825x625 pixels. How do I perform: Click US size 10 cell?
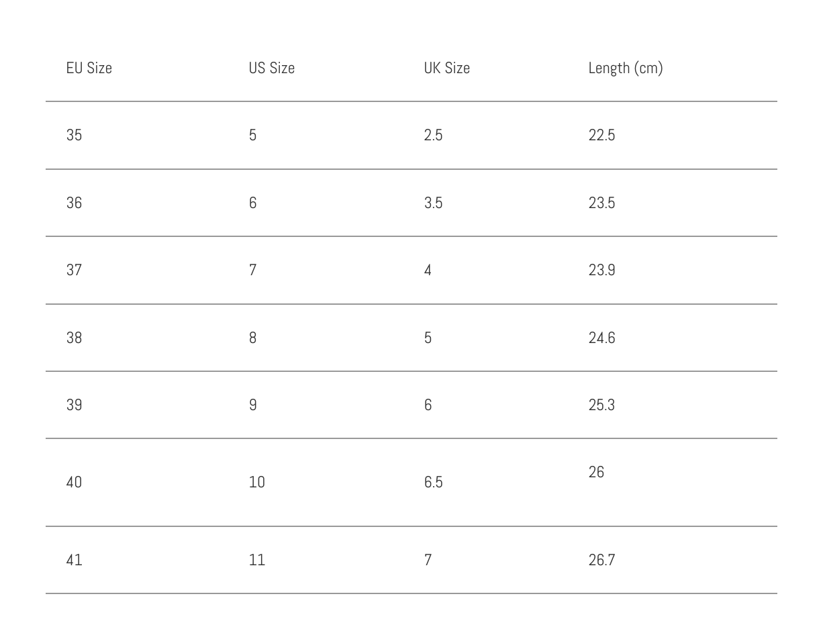coord(256,483)
